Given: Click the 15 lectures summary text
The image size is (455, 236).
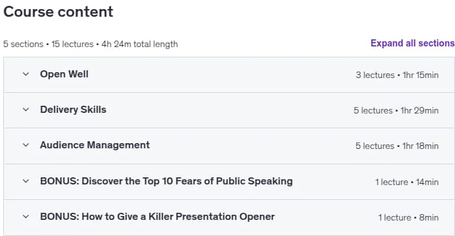Looking at the screenshot, I should tap(72, 44).
